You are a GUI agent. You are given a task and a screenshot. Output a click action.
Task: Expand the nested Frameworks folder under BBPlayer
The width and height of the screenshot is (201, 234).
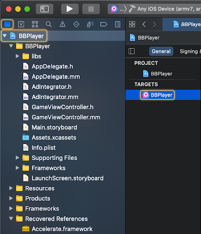(17, 168)
